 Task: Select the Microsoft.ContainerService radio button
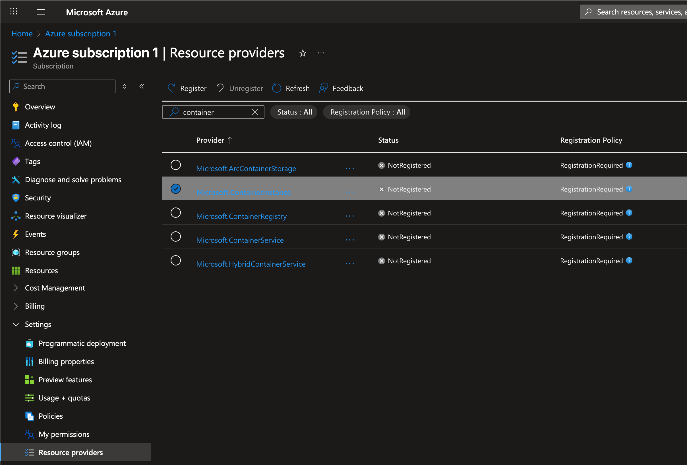pyautogui.click(x=176, y=237)
